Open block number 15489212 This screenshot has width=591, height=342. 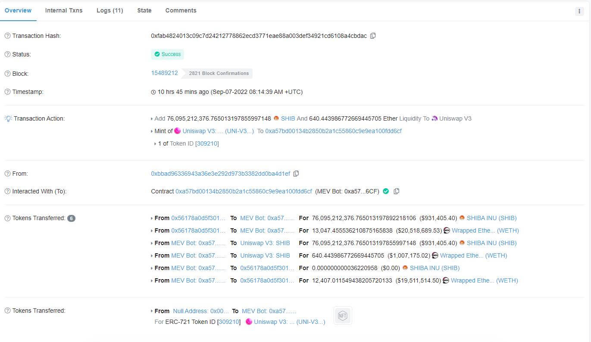coord(164,73)
